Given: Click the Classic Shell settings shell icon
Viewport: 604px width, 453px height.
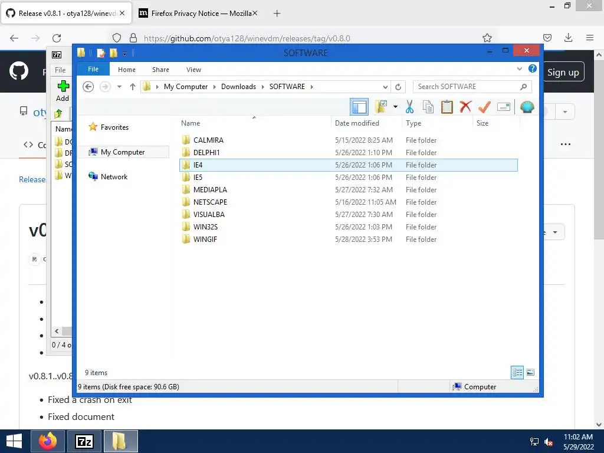Looking at the screenshot, I should coord(527,107).
